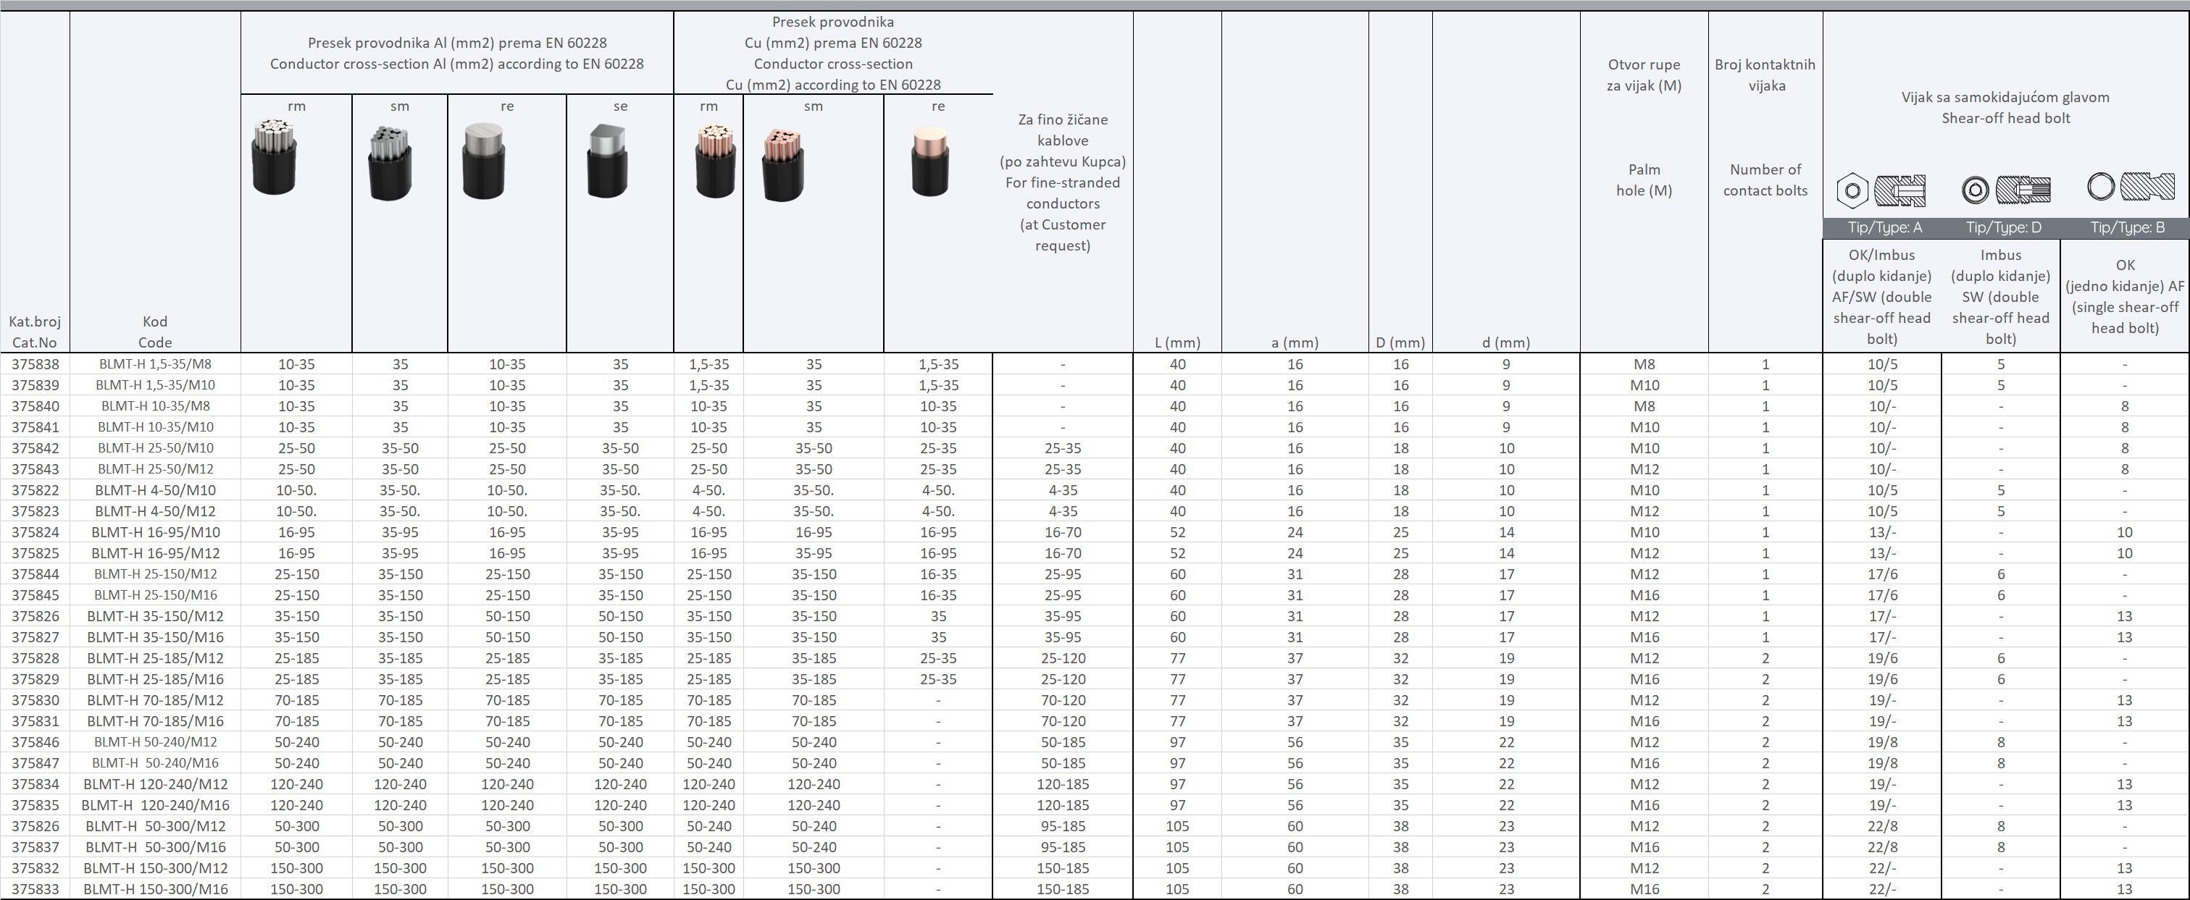
Task: Click the Palm hole (M) header
Action: point(1643,180)
